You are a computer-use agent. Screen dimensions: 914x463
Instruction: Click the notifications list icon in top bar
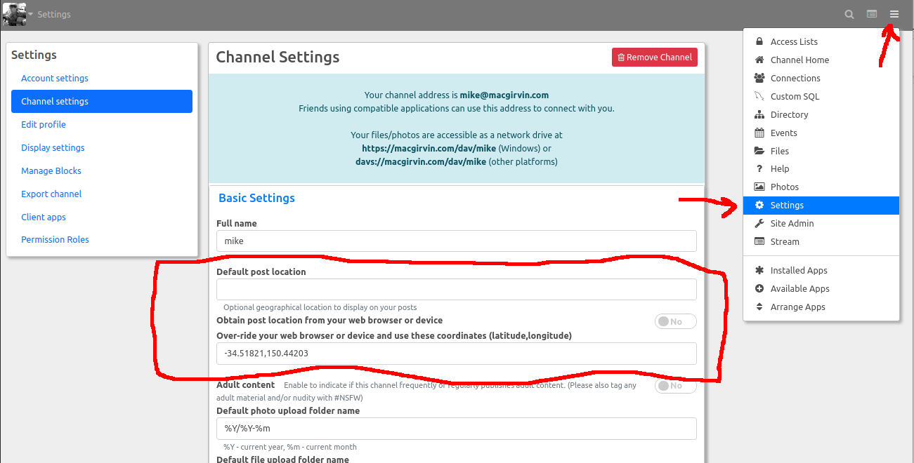[872, 14]
